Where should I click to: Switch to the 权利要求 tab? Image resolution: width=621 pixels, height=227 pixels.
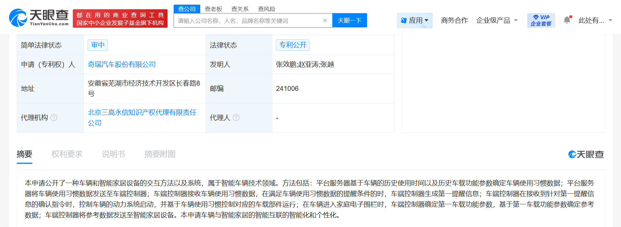click(x=67, y=154)
